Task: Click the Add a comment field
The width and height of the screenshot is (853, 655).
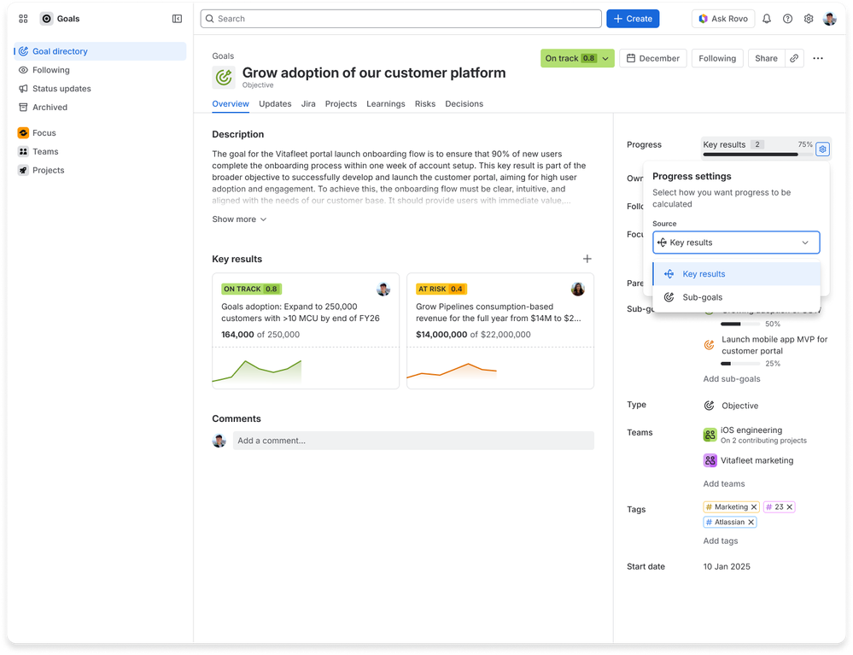Action: click(413, 441)
